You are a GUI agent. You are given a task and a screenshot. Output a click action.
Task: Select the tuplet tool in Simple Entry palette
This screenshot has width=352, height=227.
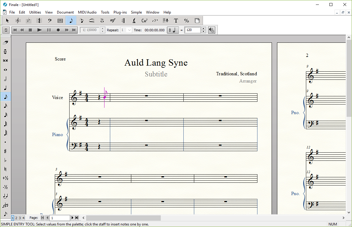coord(5,205)
